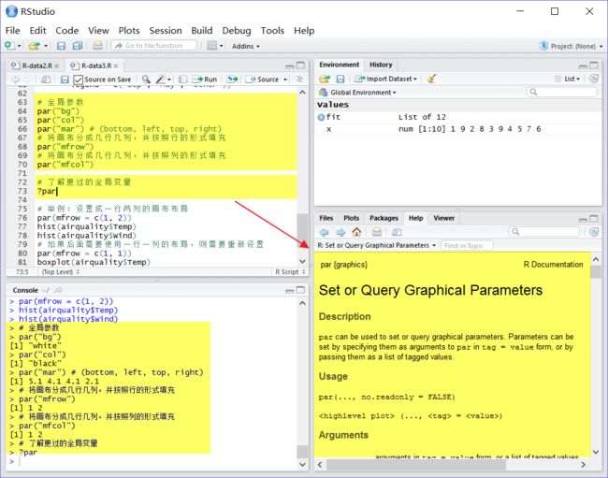This screenshot has width=608, height=478.
Task: Switch to the Files tab
Action: click(326, 218)
